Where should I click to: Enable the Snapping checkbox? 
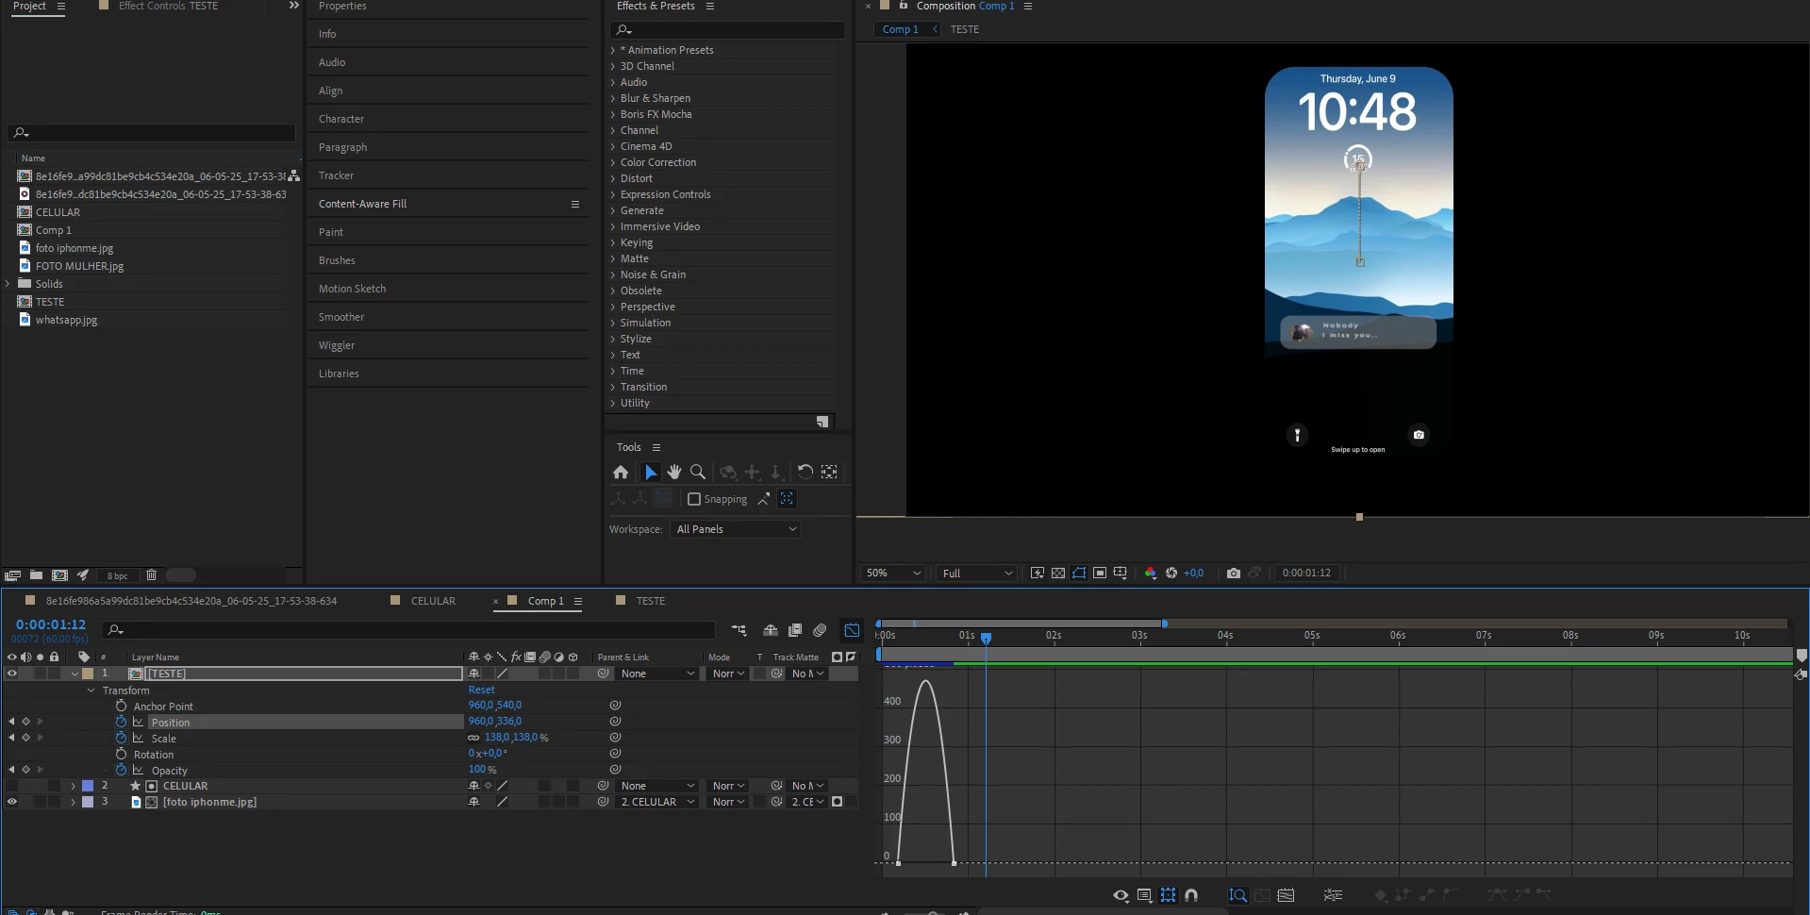(x=694, y=499)
